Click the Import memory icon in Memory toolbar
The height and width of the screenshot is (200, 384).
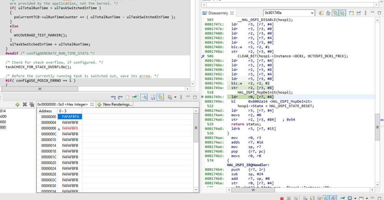click(113, 97)
